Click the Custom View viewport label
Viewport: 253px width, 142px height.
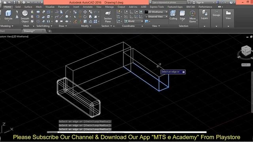(x=6, y=37)
